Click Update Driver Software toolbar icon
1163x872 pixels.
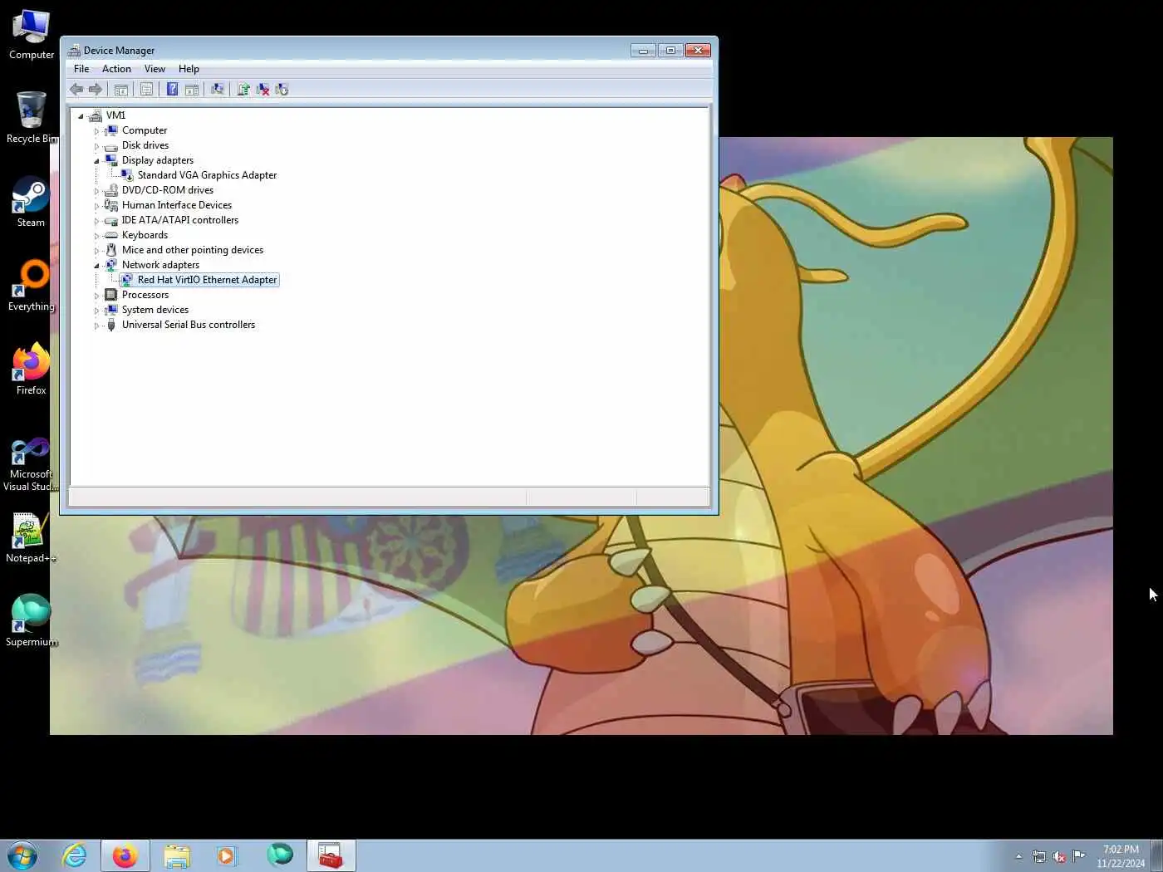tap(243, 90)
